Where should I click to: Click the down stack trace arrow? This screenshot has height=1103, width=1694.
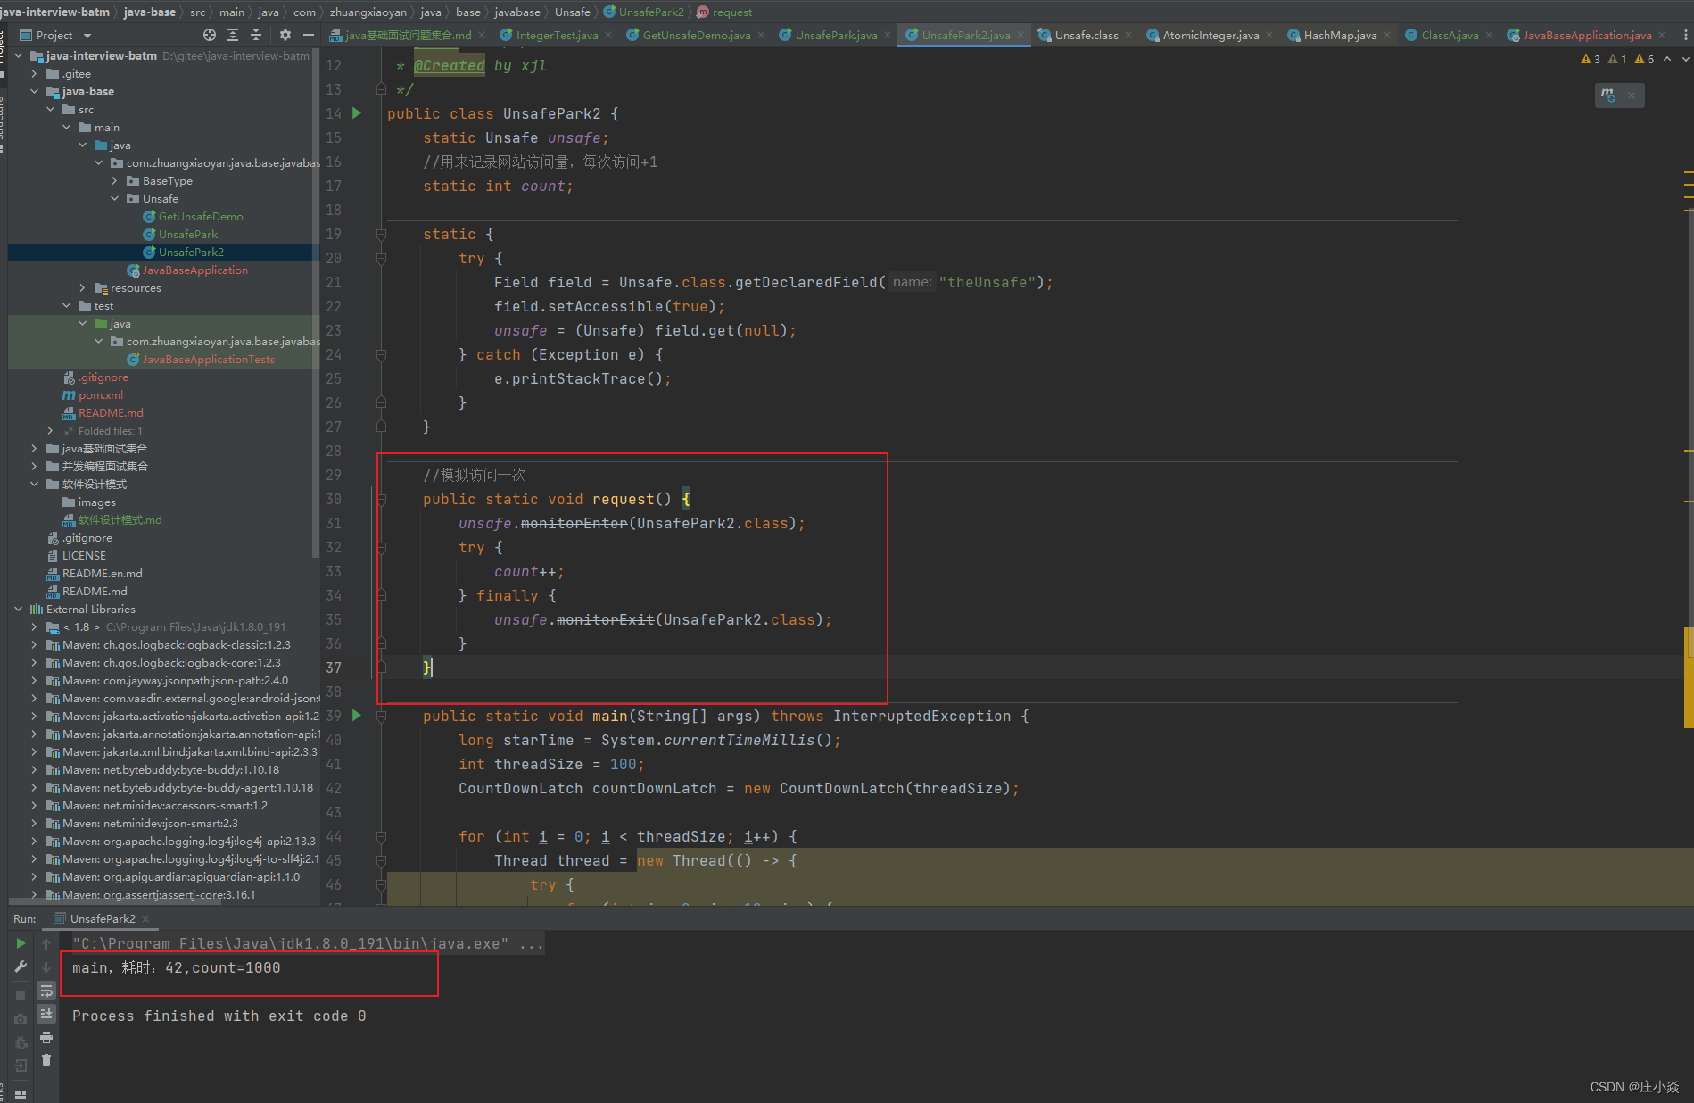tap(46, 966)
